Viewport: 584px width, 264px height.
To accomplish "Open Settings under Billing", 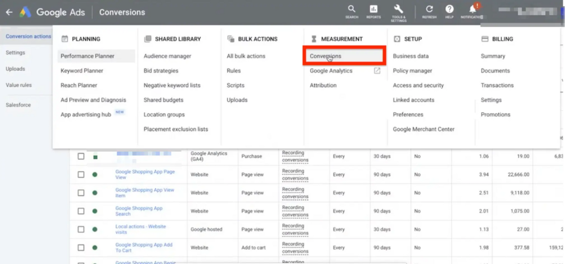I will (x=491, y=100).
